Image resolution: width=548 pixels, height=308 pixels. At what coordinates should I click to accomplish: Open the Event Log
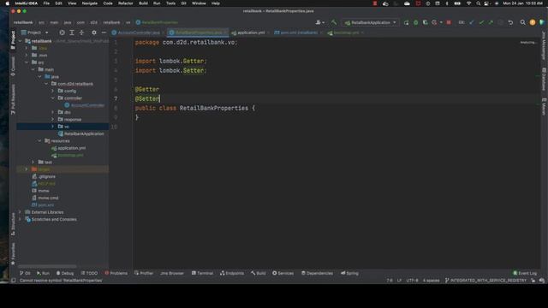coord(525,273)
